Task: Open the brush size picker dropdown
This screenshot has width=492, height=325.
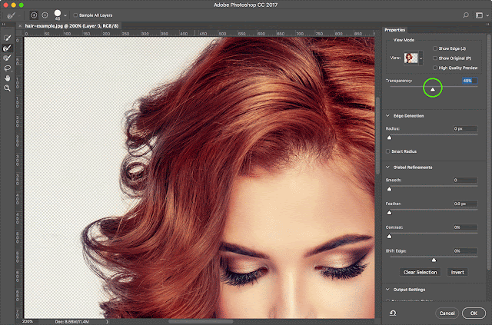Action: coord(65,15)
